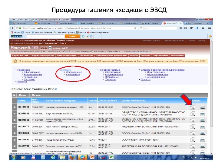The width and height of the screenshot is (218, 163).
Task: Switch to the Ветис.Паспорт browser tab
Action: (x=151, y=23)
